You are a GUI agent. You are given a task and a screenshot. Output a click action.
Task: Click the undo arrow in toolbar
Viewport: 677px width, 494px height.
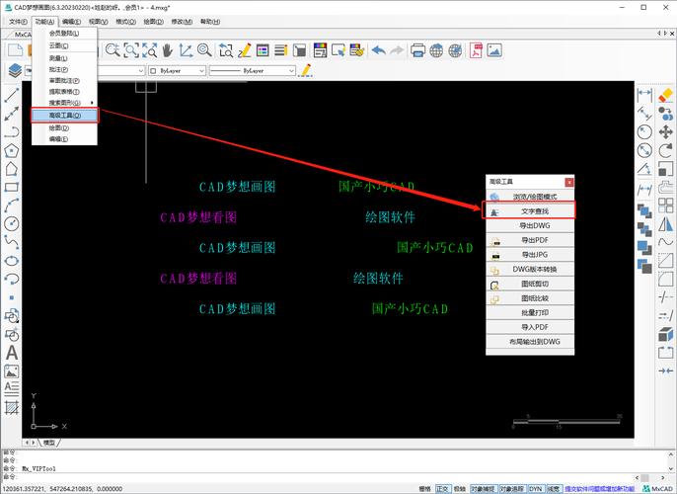tap(379, 49)
